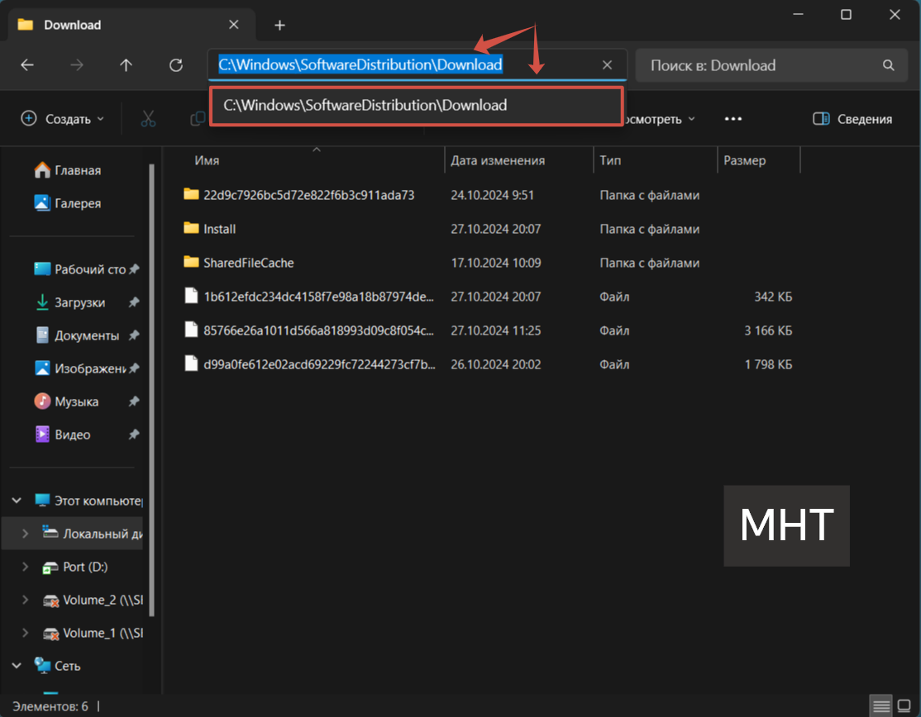
Task: Refresh the current folder
Action: [x=175, y=65]
